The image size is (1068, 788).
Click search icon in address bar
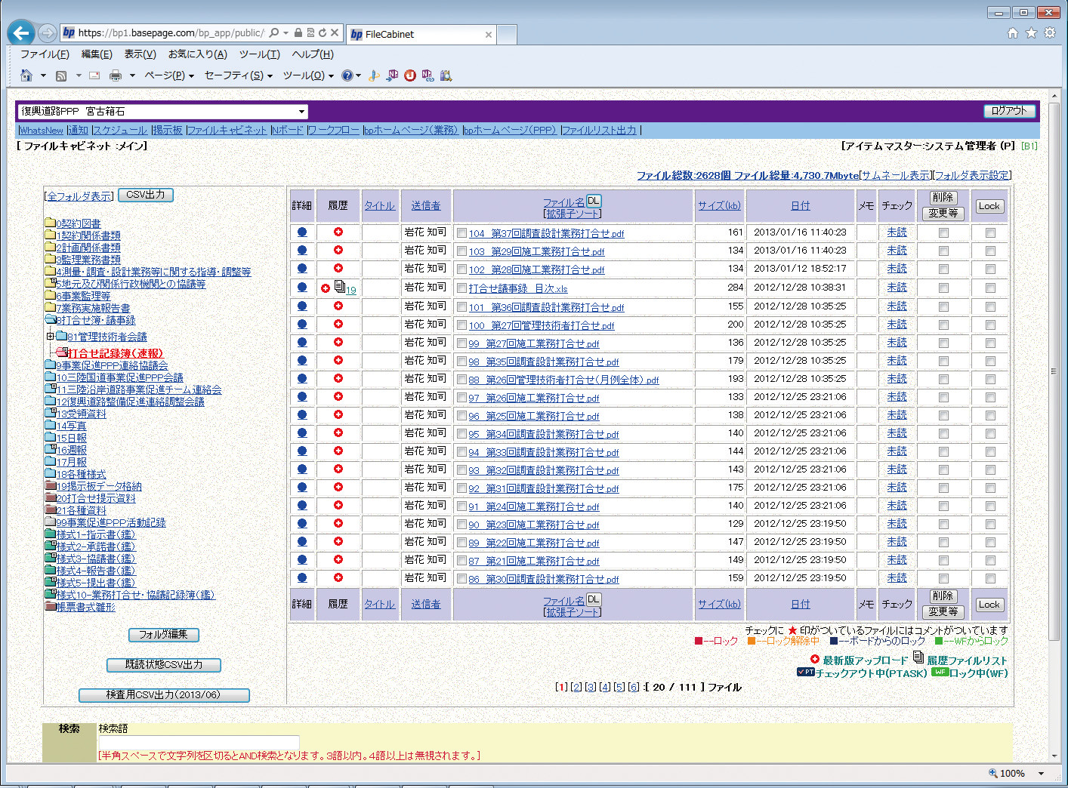(274, 33)
